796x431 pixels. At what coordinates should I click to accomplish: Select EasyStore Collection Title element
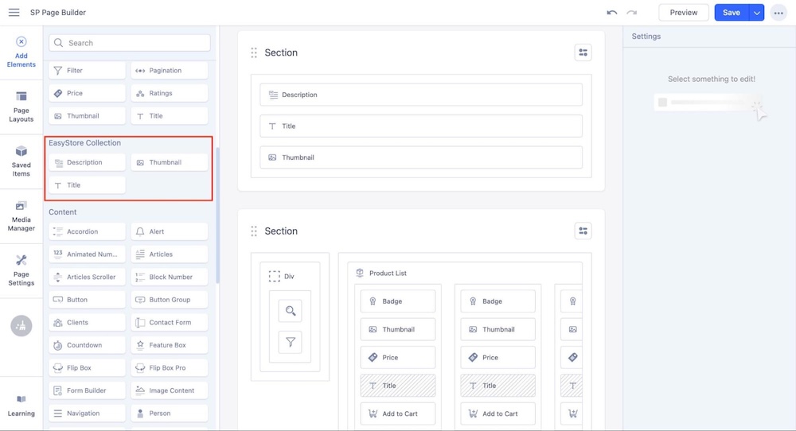click(87, 185)
